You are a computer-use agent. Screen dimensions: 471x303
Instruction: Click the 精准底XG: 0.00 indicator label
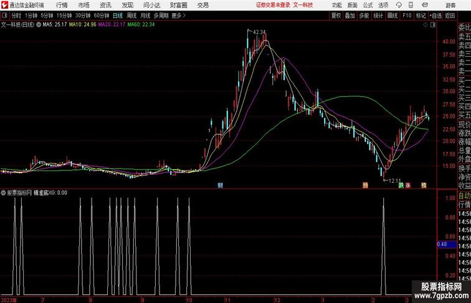pos(50,193)
